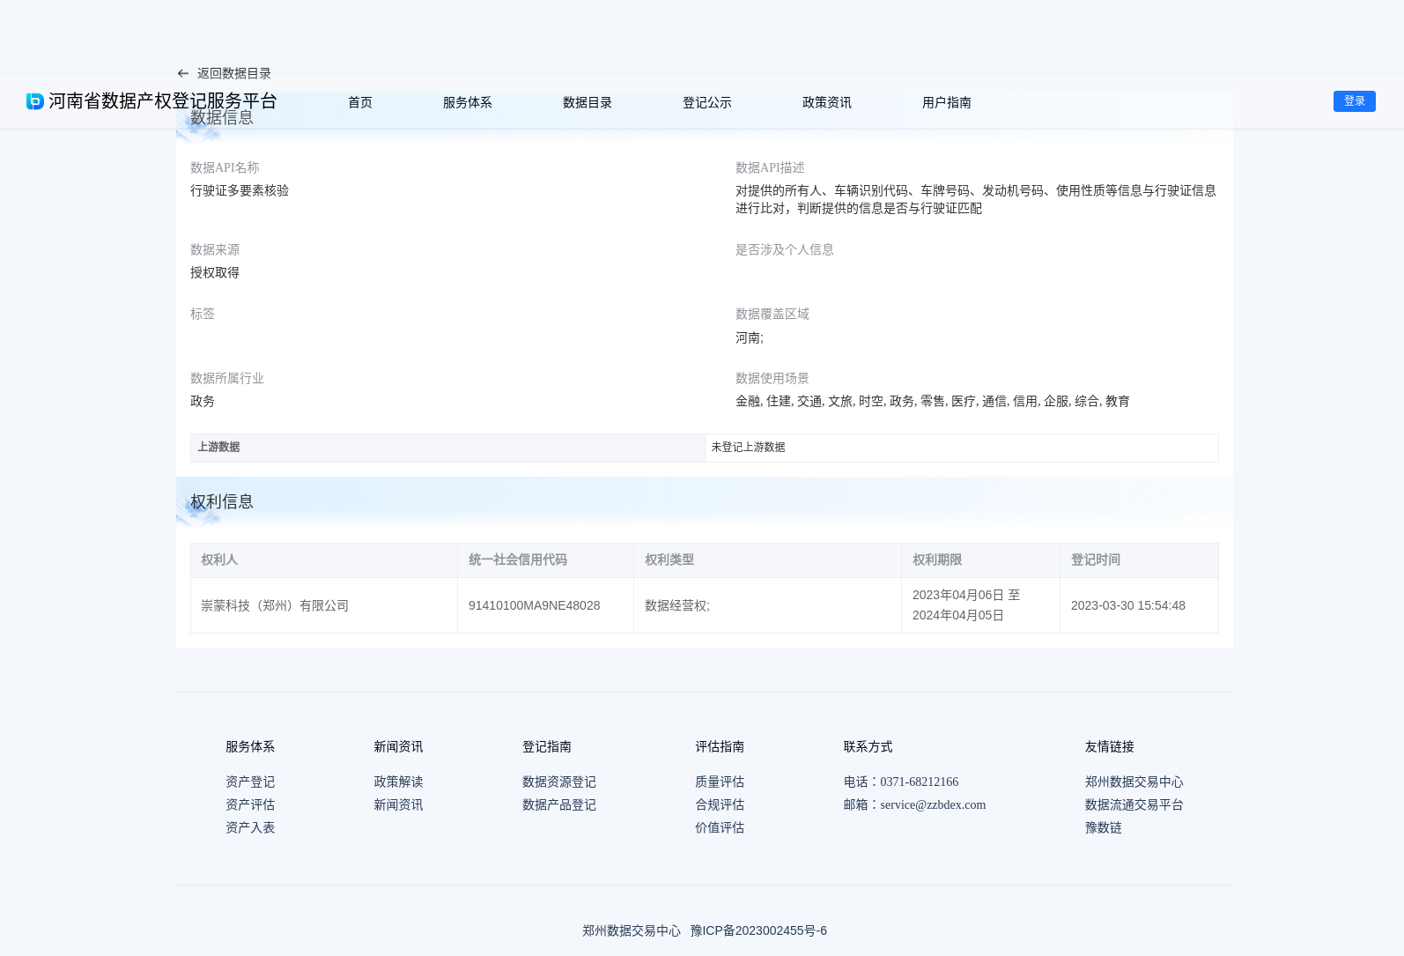Open the 用户指南 navigation menu
1404x956 pixels.
pos(947,102)
